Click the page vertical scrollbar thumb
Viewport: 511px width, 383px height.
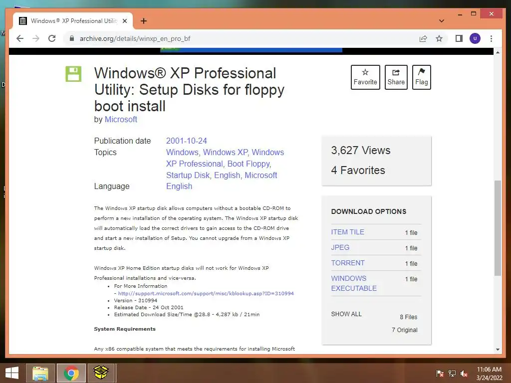[498, 228]
